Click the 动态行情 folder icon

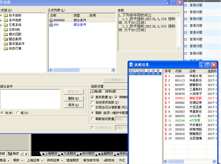6,48
